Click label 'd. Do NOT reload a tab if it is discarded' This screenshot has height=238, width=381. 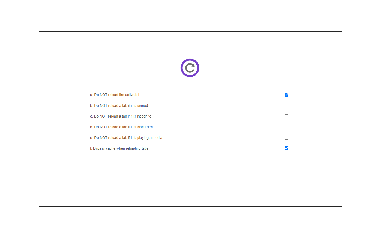pyautogui.click(x=121, y=127)
